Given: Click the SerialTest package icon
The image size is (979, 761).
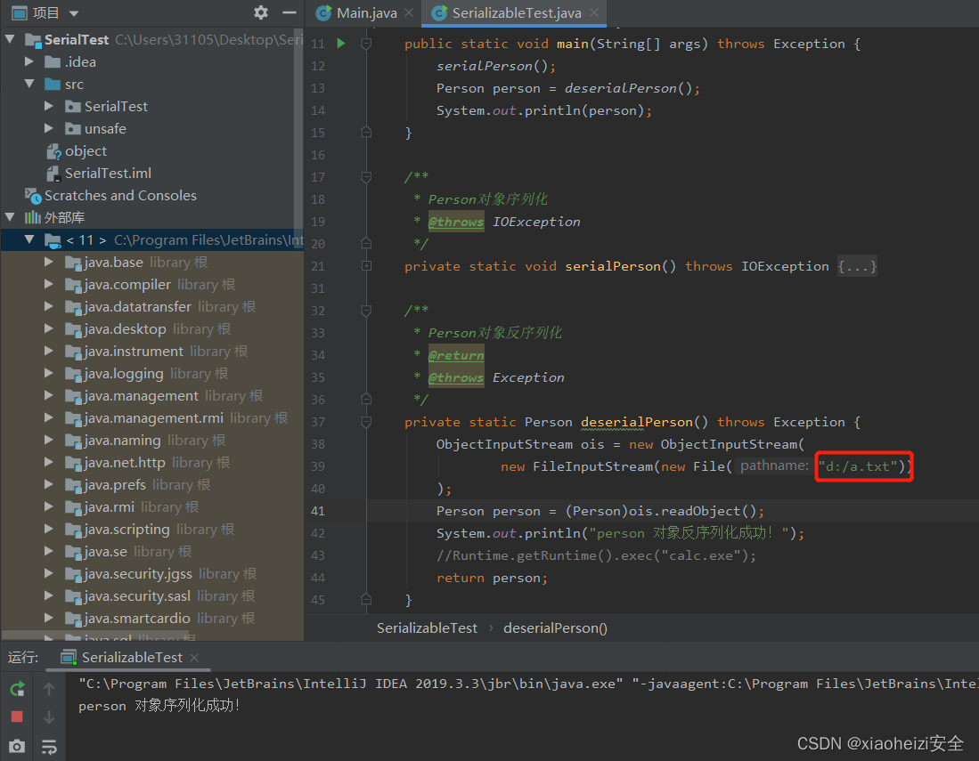Looking at the screenshot, I should pyautogui.click(x=73, y=106).
